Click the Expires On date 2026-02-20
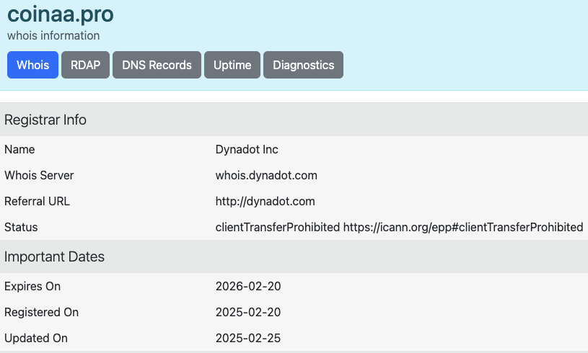This screenshot has width=588, height=353. [248, 287]
